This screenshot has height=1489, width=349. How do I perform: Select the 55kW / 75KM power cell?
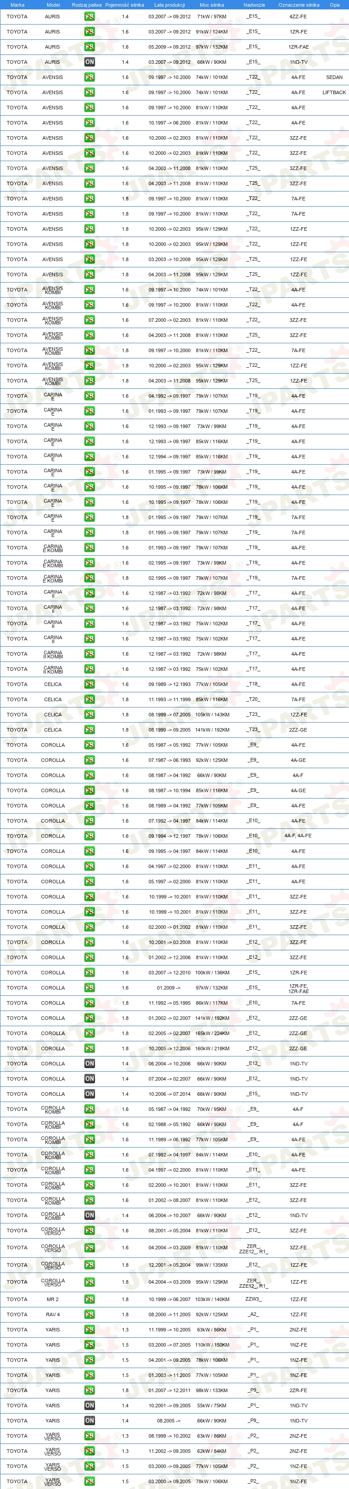coord(212,1405)
